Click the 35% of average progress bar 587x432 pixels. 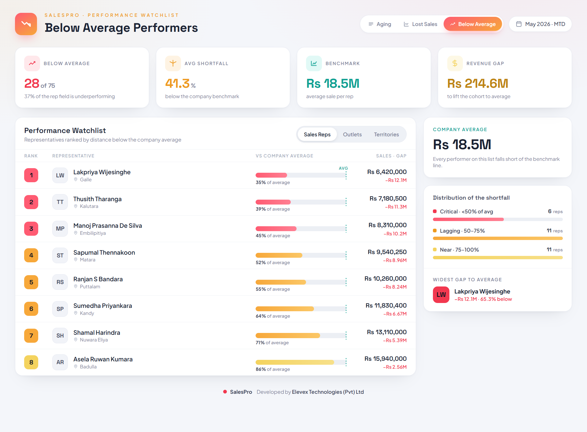pos(301,175)
